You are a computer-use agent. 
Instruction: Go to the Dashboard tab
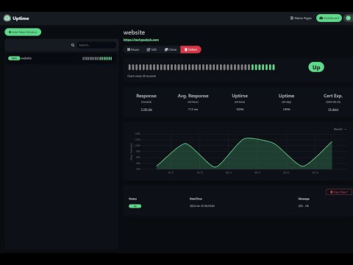(329, 18)
